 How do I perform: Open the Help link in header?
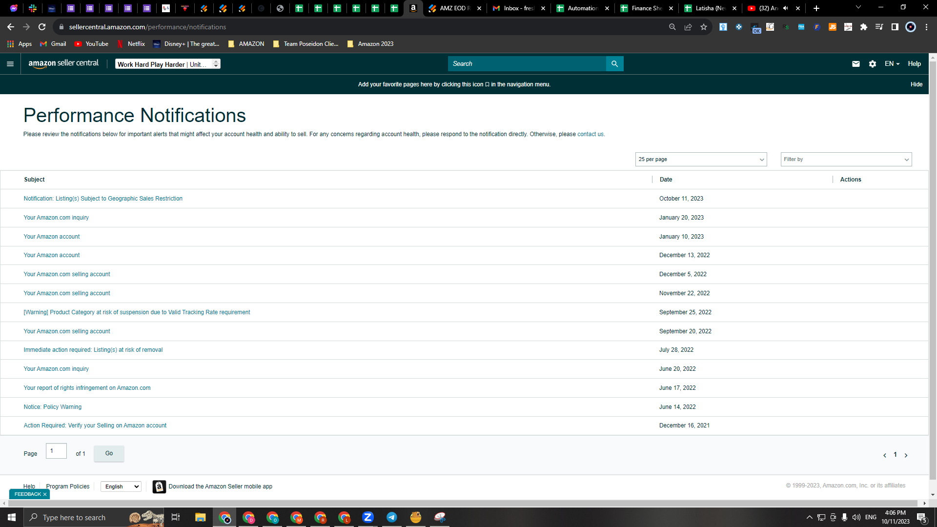coord(914,64)
